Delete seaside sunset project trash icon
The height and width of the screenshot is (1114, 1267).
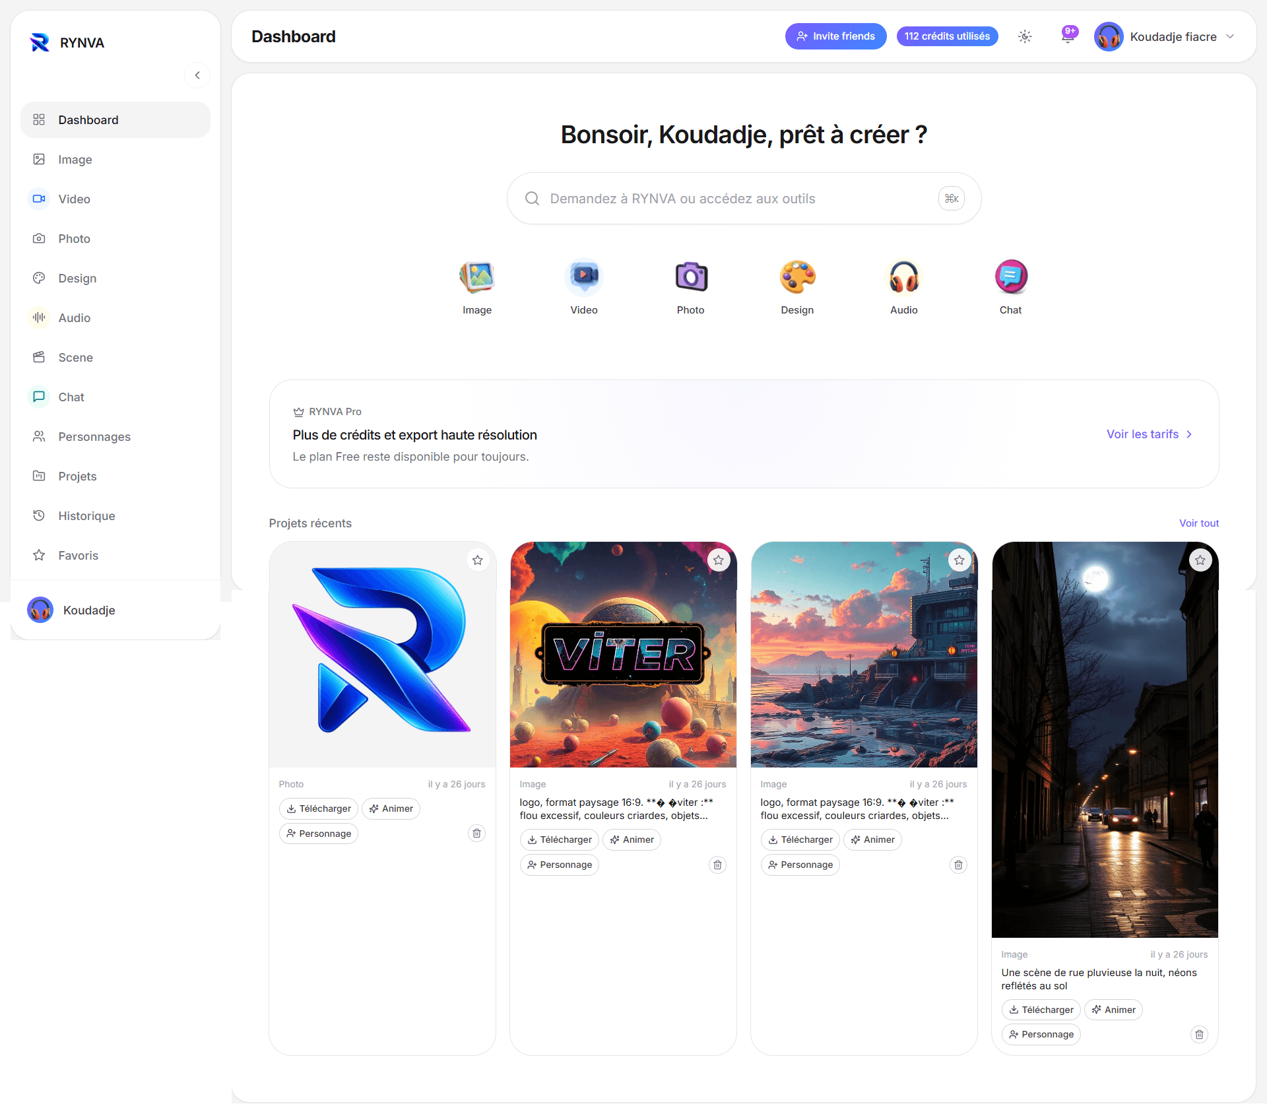click(x=958, y=865)
